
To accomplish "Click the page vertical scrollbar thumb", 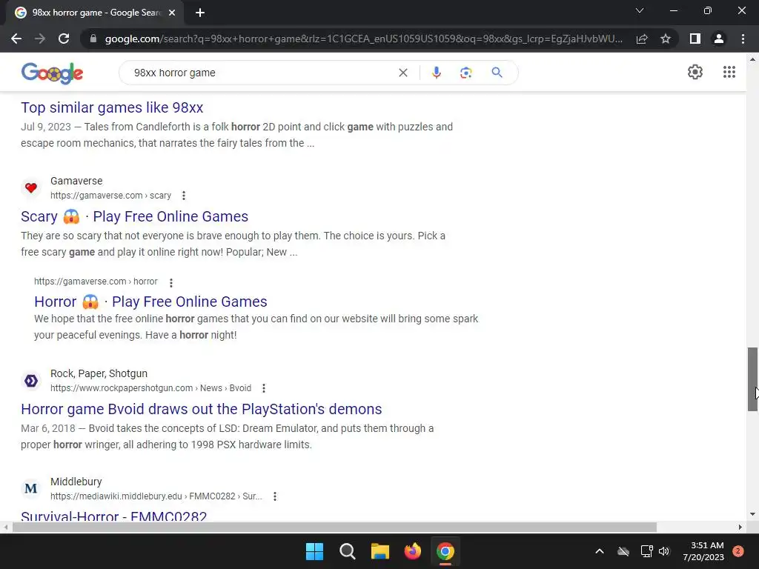I will pos(752,379).
